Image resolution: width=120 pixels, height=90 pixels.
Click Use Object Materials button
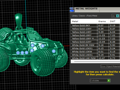click(x=110, y=66)
